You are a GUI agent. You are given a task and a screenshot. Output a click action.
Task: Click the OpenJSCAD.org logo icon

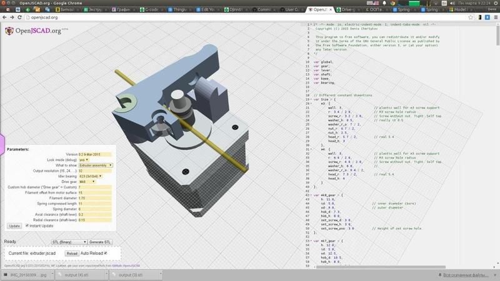click(x=9, y=31)
